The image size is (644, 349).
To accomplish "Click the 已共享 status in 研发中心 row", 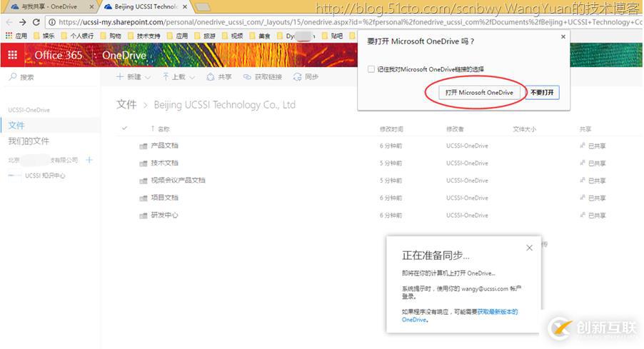I will (593, 215).
